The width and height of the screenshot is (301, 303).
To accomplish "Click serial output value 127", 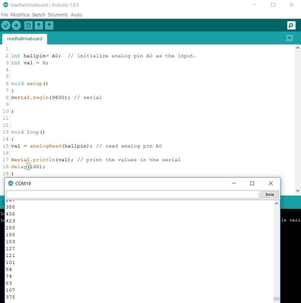I will (x=10, y=249).
